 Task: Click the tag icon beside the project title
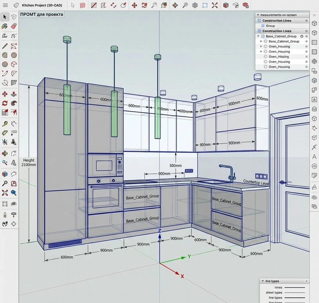point(16,5)
